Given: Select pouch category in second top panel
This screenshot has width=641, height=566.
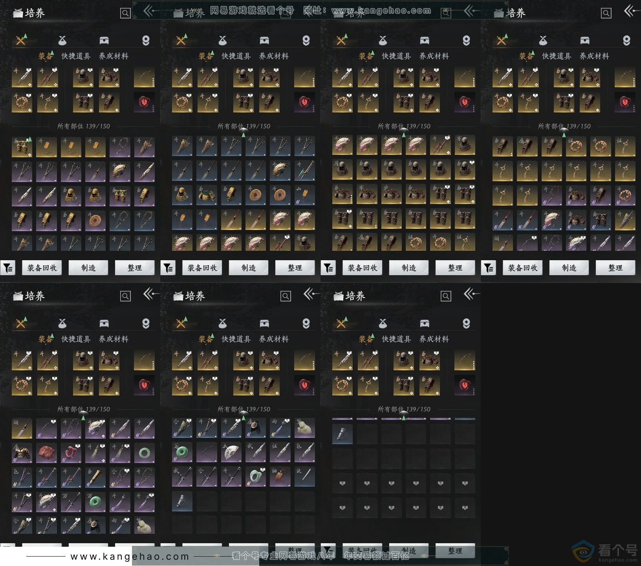Looking at the screenshot, I should (223, 40).
